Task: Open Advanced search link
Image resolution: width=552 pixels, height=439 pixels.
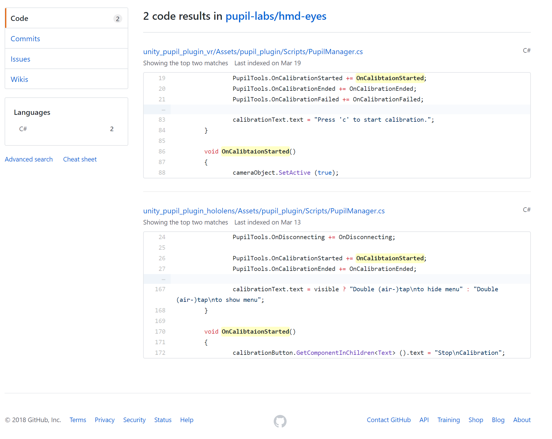Action: click(29, 159)
